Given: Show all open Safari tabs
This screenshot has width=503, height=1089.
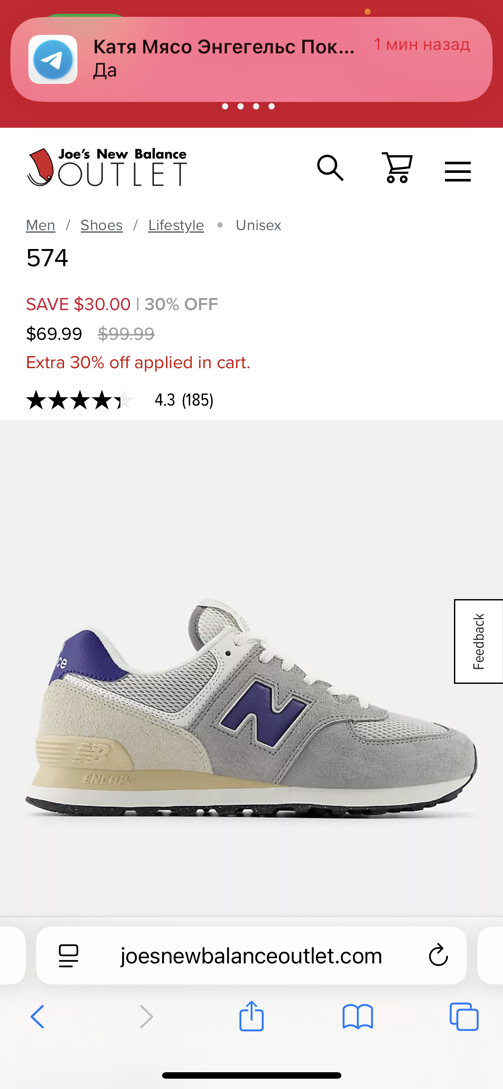Looking at the screenshot, I should (463, 1017).
